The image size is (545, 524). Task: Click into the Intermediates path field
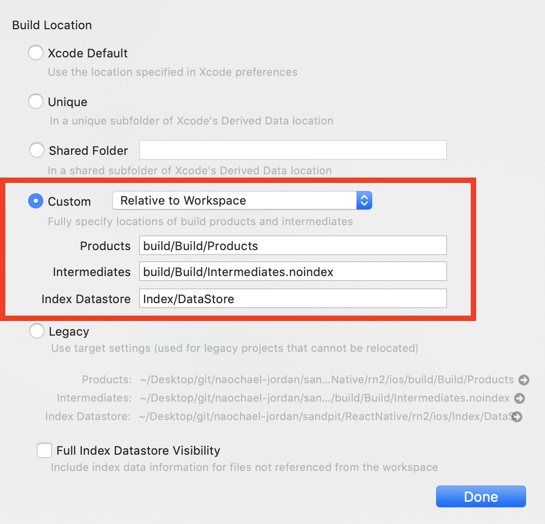293,271
